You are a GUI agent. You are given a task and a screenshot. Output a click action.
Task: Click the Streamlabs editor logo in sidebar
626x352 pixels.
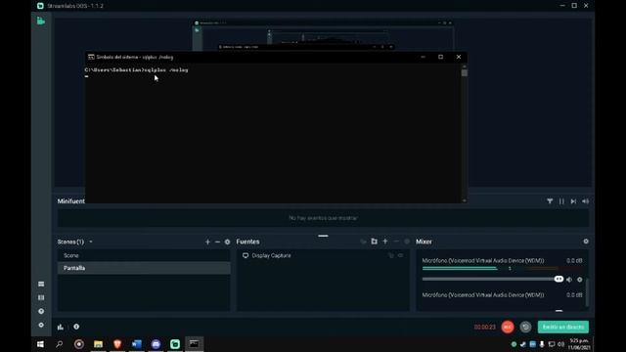(x=41, y=21)
